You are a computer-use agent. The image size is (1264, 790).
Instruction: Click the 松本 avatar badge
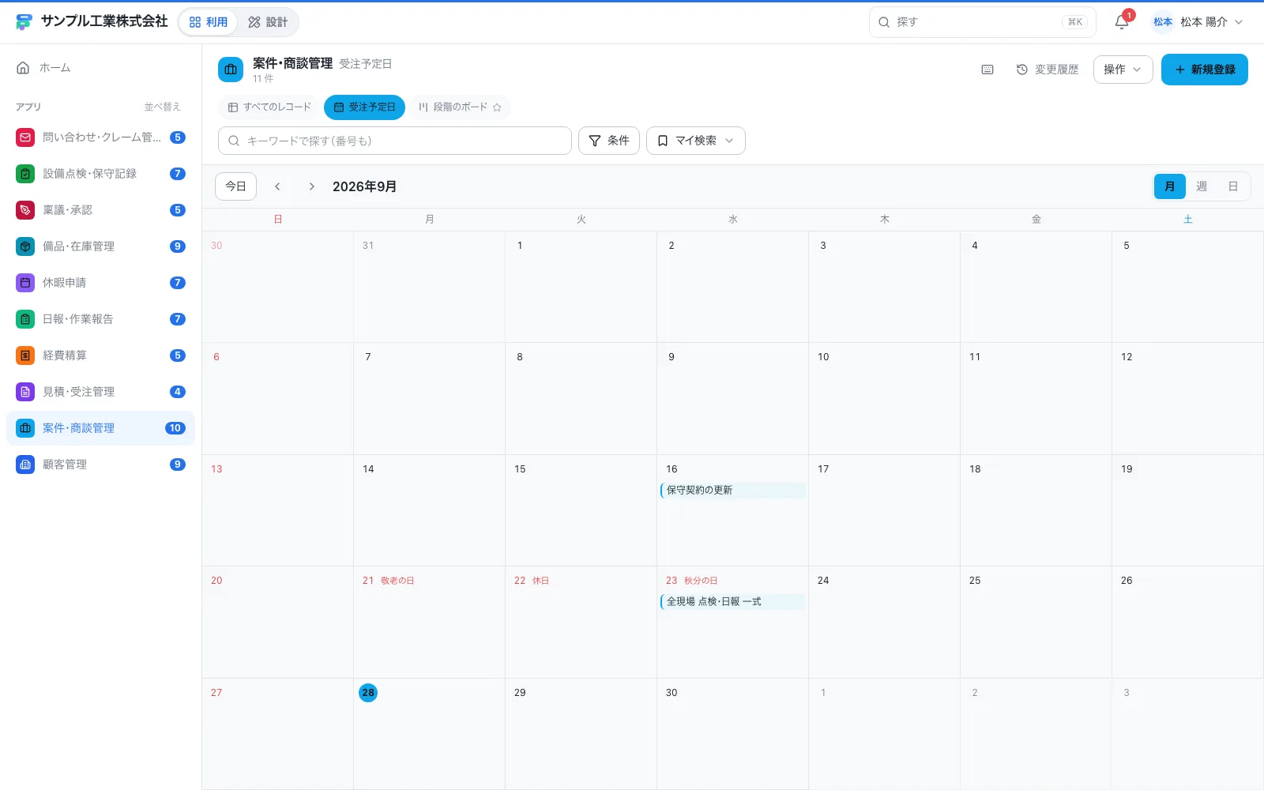[x=1163, y=22]
